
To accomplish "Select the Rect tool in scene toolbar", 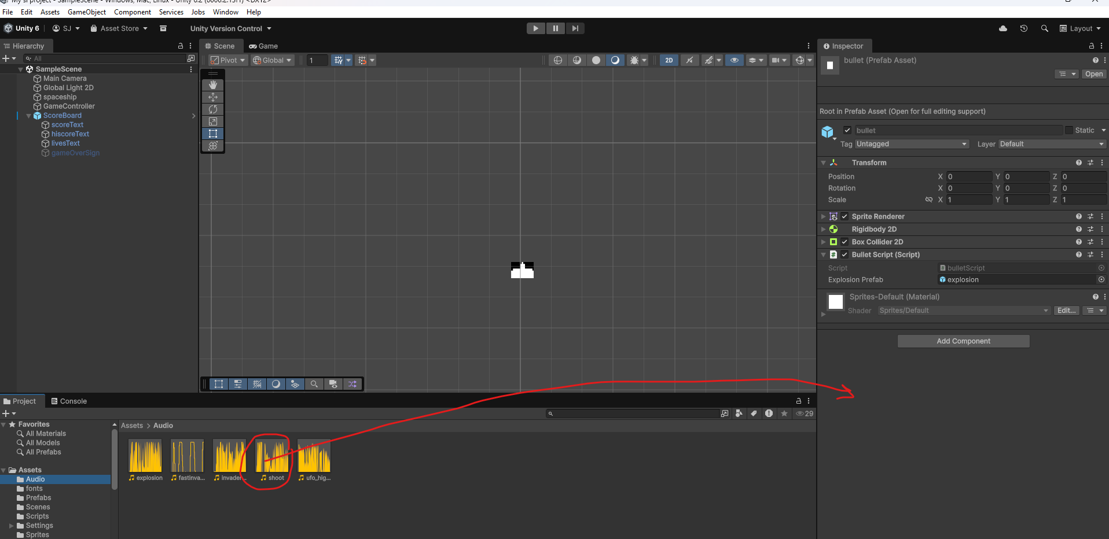I will (213, 134).
